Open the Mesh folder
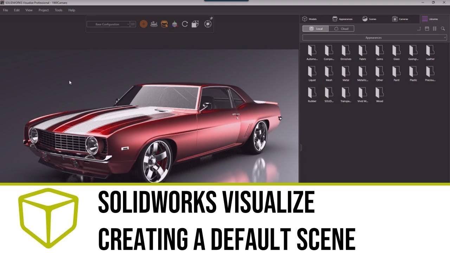The height and width of the screenshot is (253, 450). 329,74
